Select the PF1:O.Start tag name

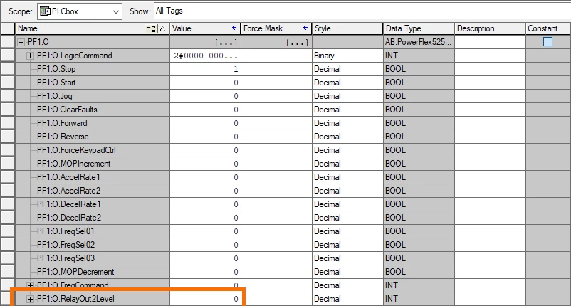56,83
